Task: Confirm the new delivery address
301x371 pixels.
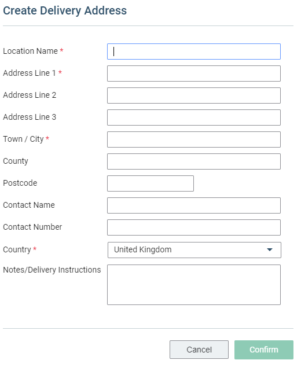Action: 264,350
